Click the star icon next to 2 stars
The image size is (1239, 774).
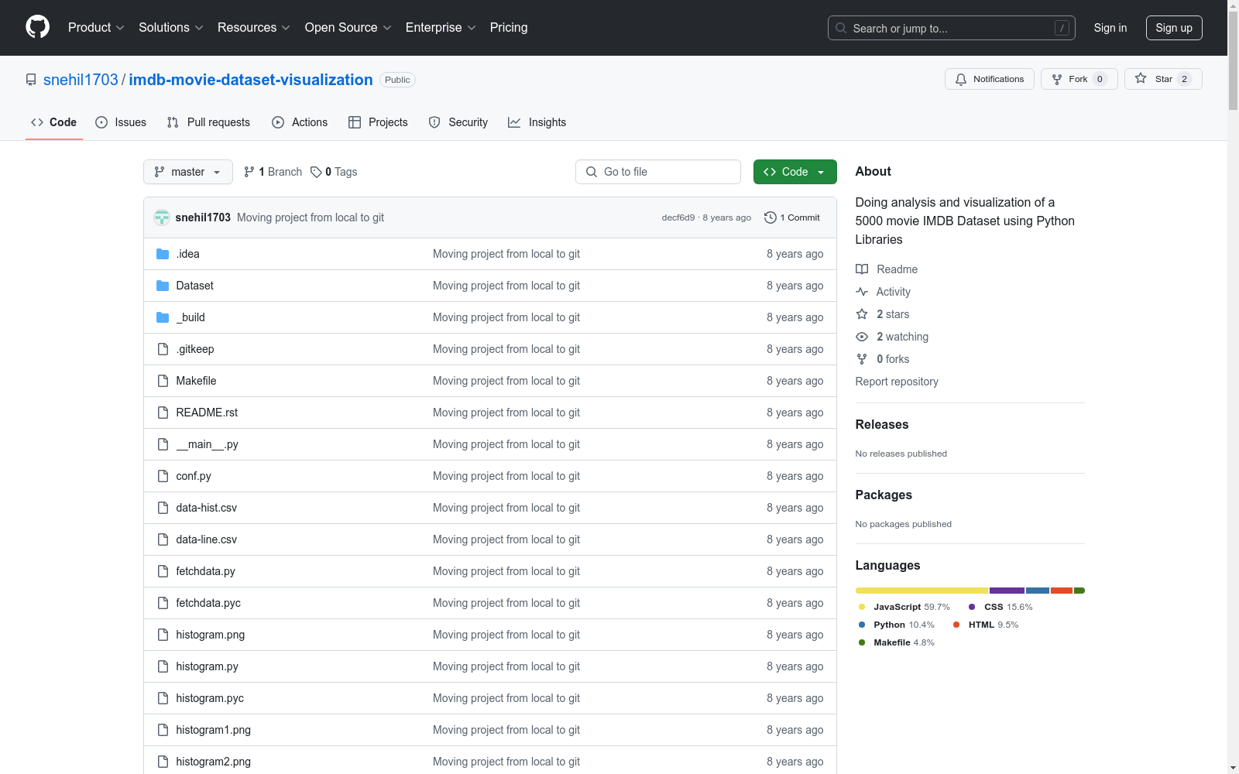pos(862,314)
